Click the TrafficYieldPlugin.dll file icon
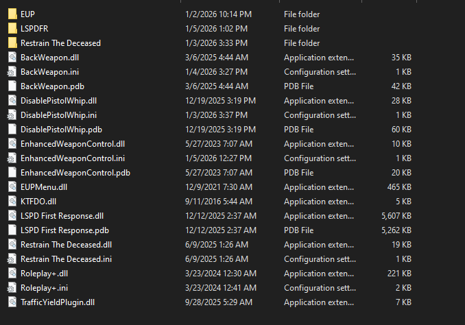Viewport: 465px width, 325px height. coord(12,302)
